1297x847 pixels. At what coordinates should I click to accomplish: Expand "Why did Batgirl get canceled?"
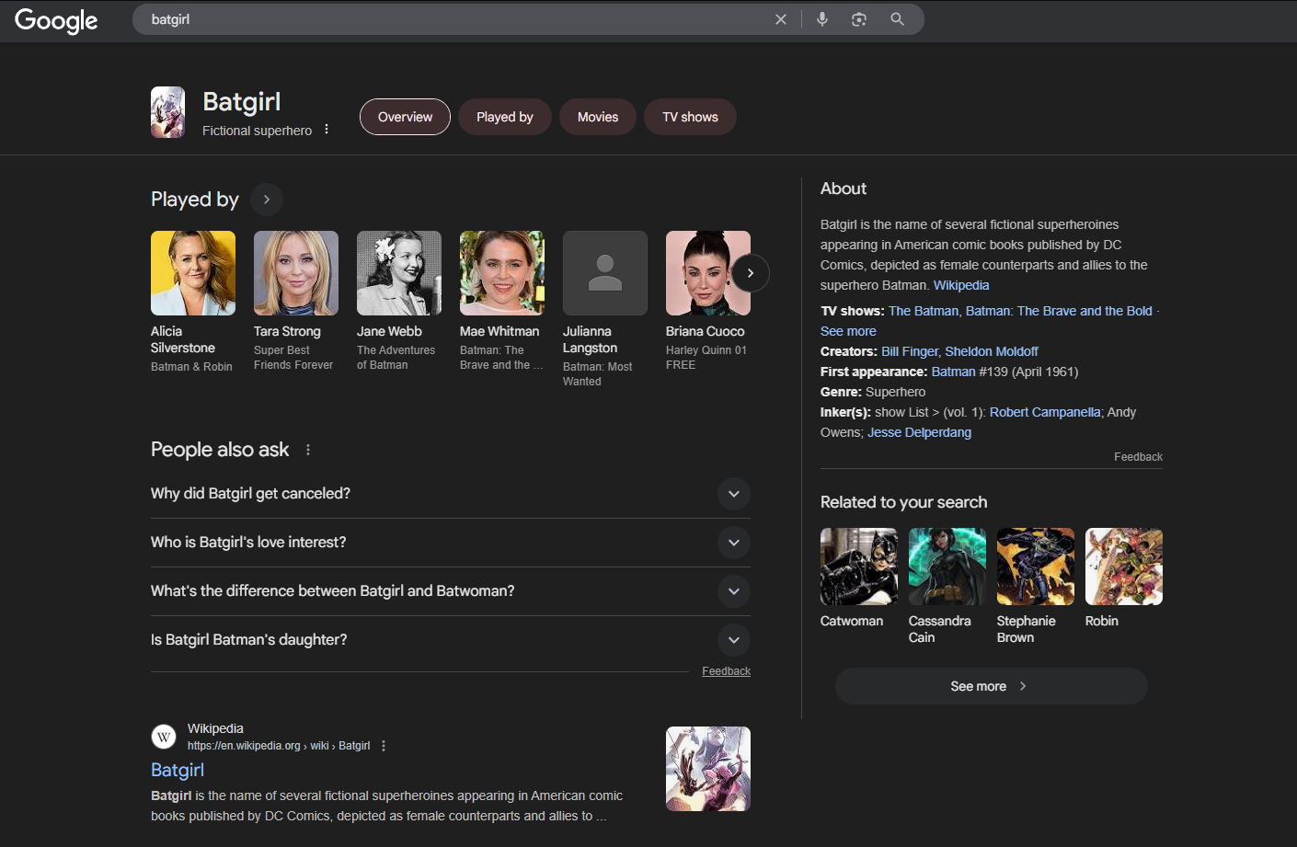tap(451, 494)
